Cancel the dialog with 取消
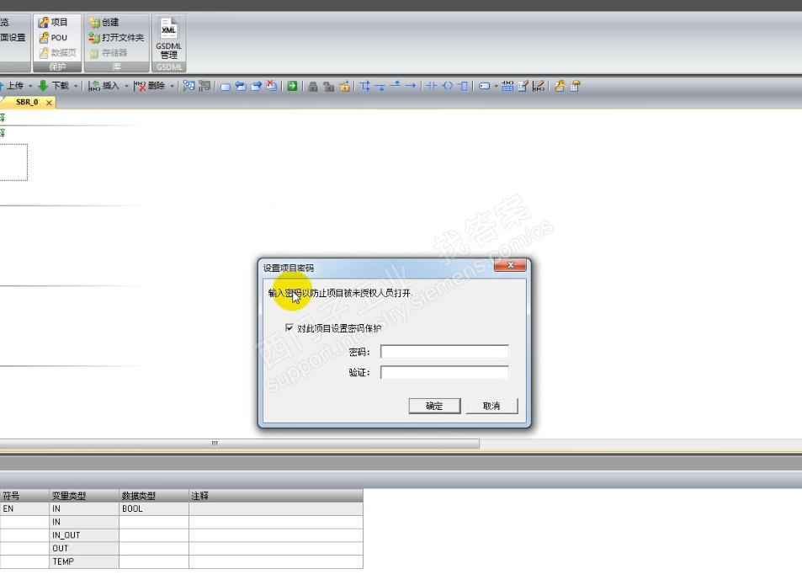The width and height of the screenshot is (802, 585). (491, 406)
